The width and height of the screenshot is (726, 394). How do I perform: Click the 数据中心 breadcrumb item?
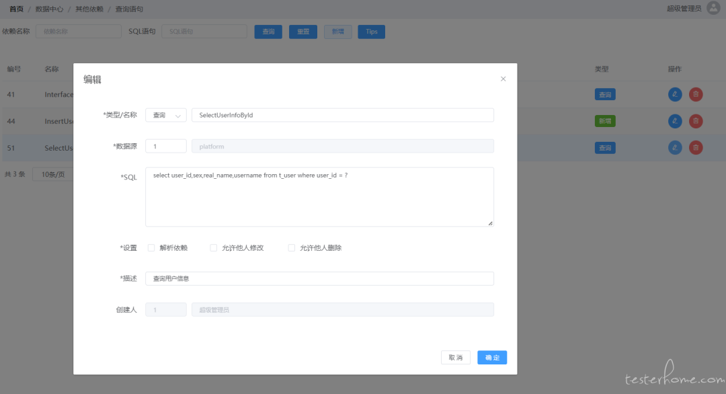pos(49,9)
